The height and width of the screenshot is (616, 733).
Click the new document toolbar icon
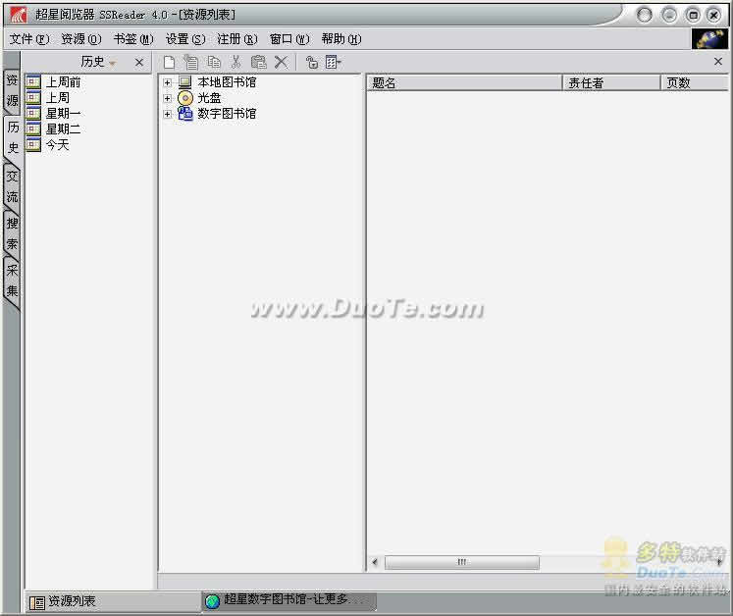click(169, 62)
